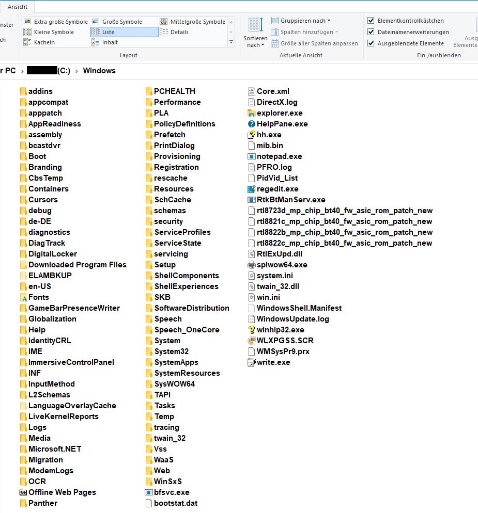Viewport: 478px width, 513px height.
Task: Expand the layout gallery options
Action: coord(232,42)
